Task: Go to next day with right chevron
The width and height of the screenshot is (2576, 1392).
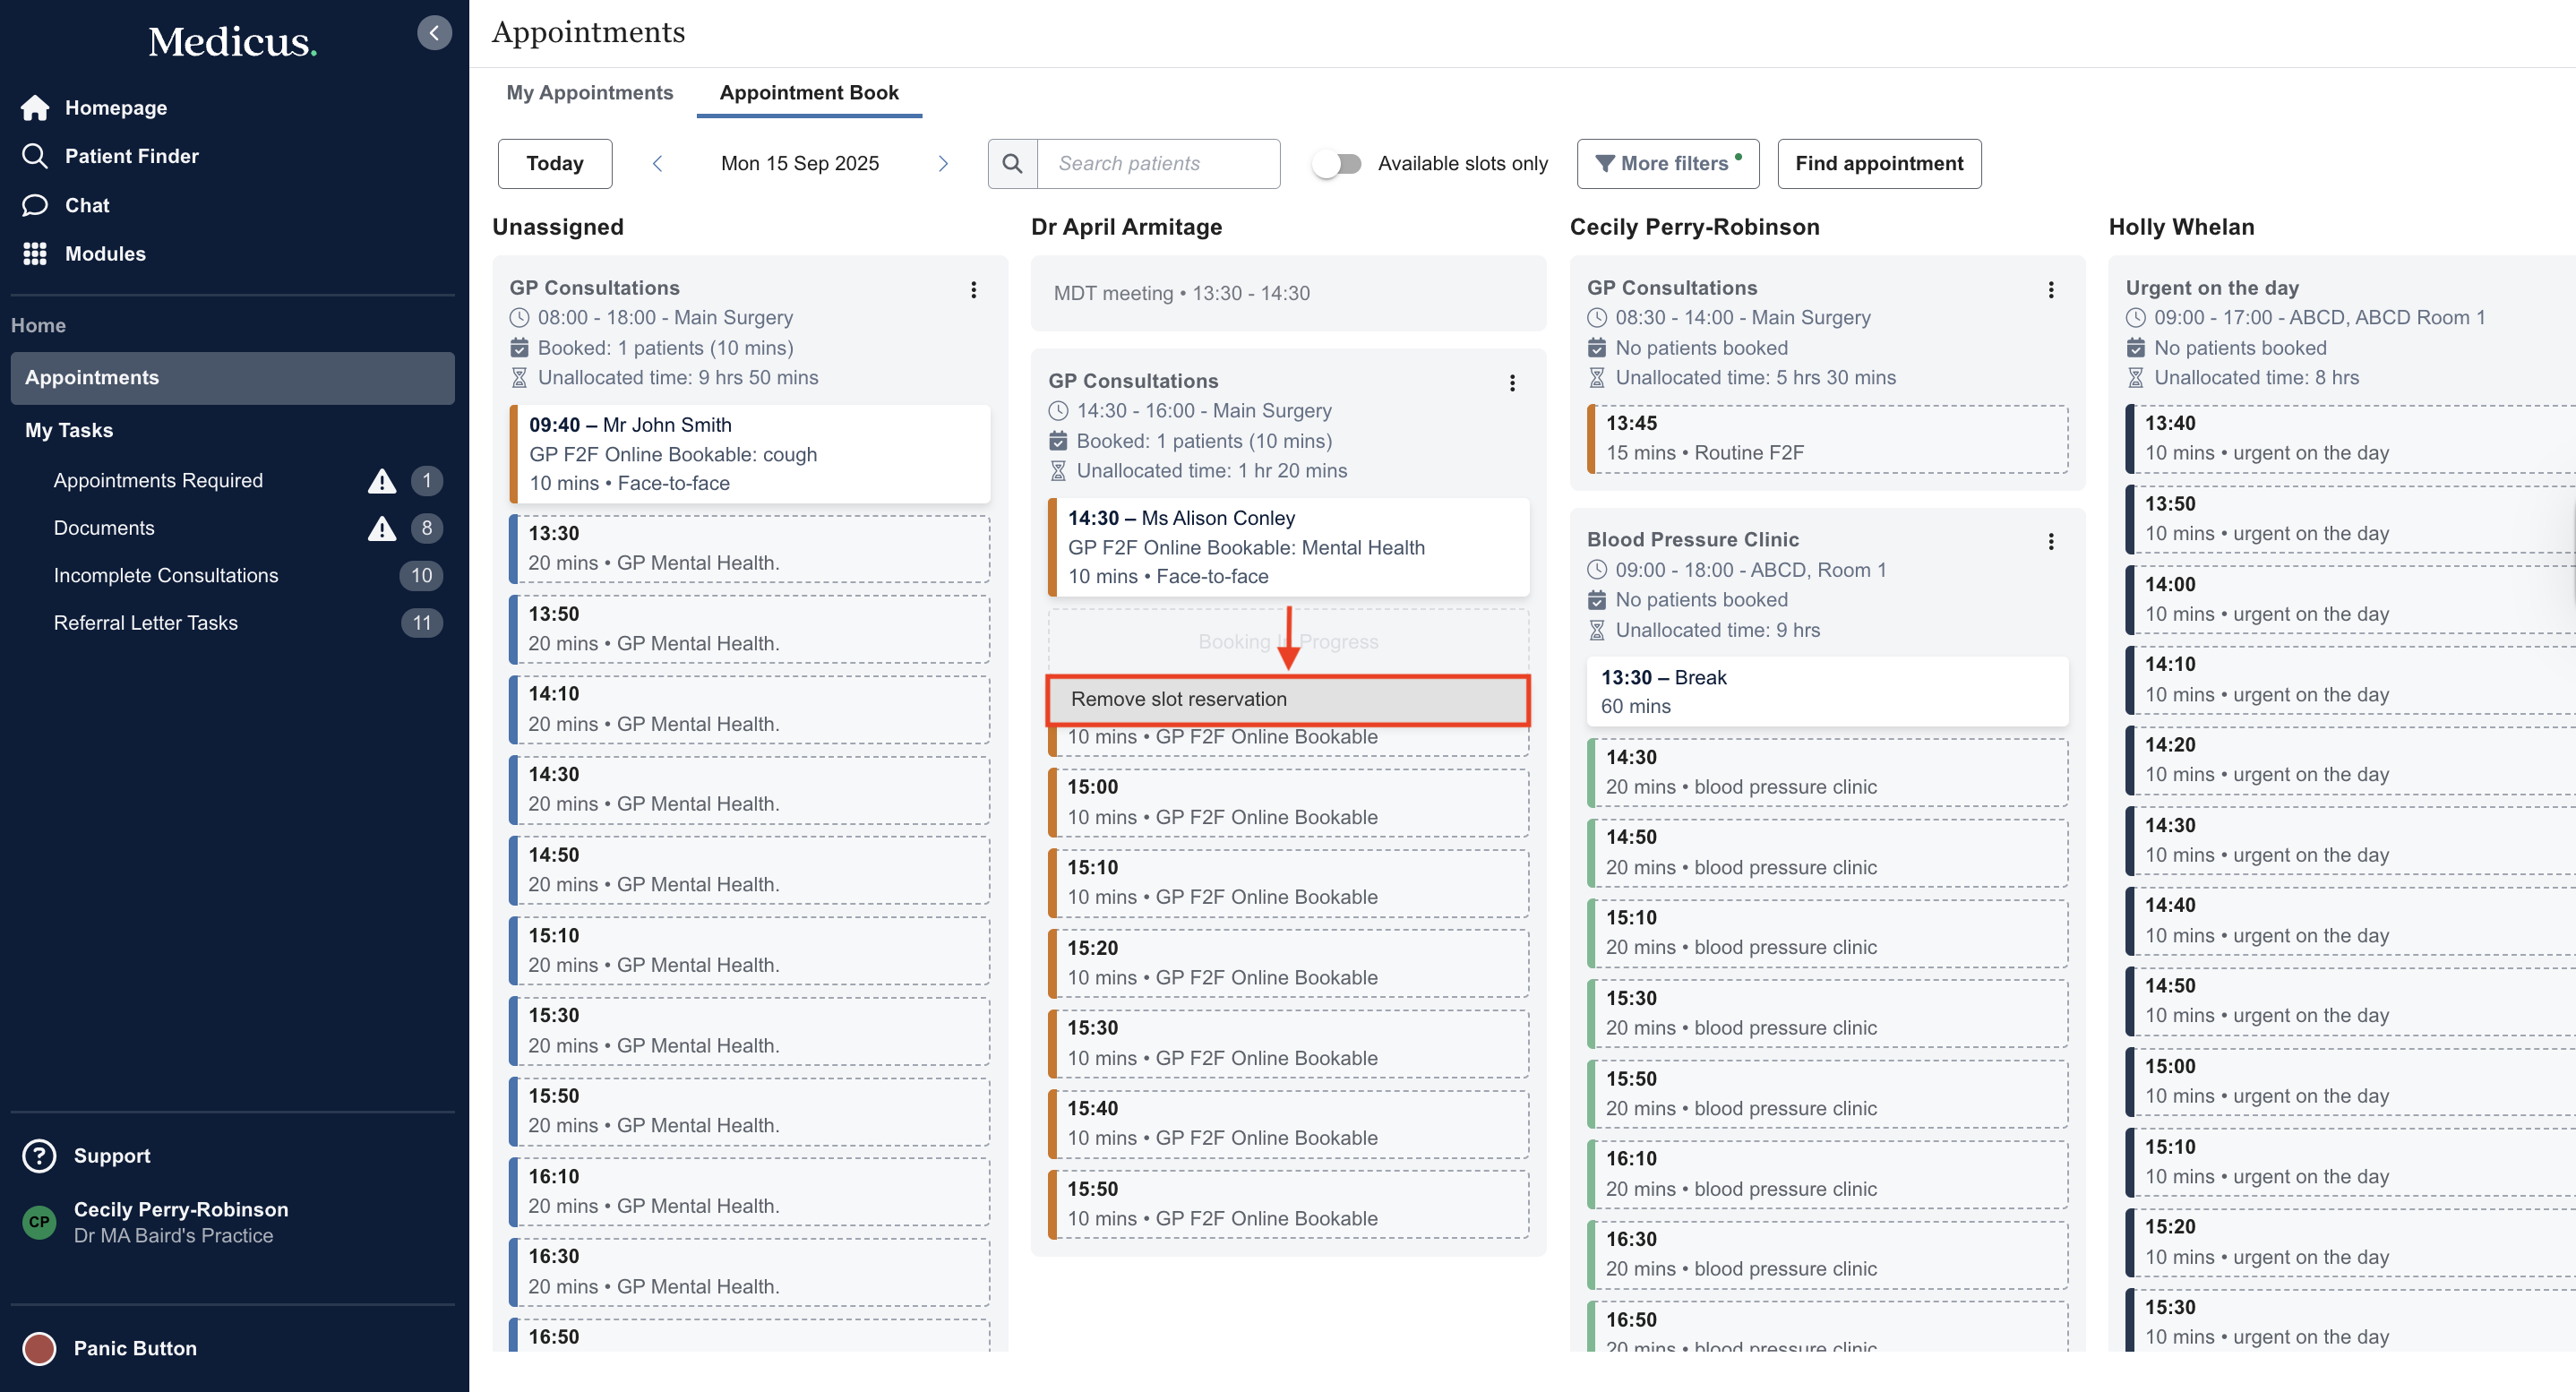Action: coord(943,163)
